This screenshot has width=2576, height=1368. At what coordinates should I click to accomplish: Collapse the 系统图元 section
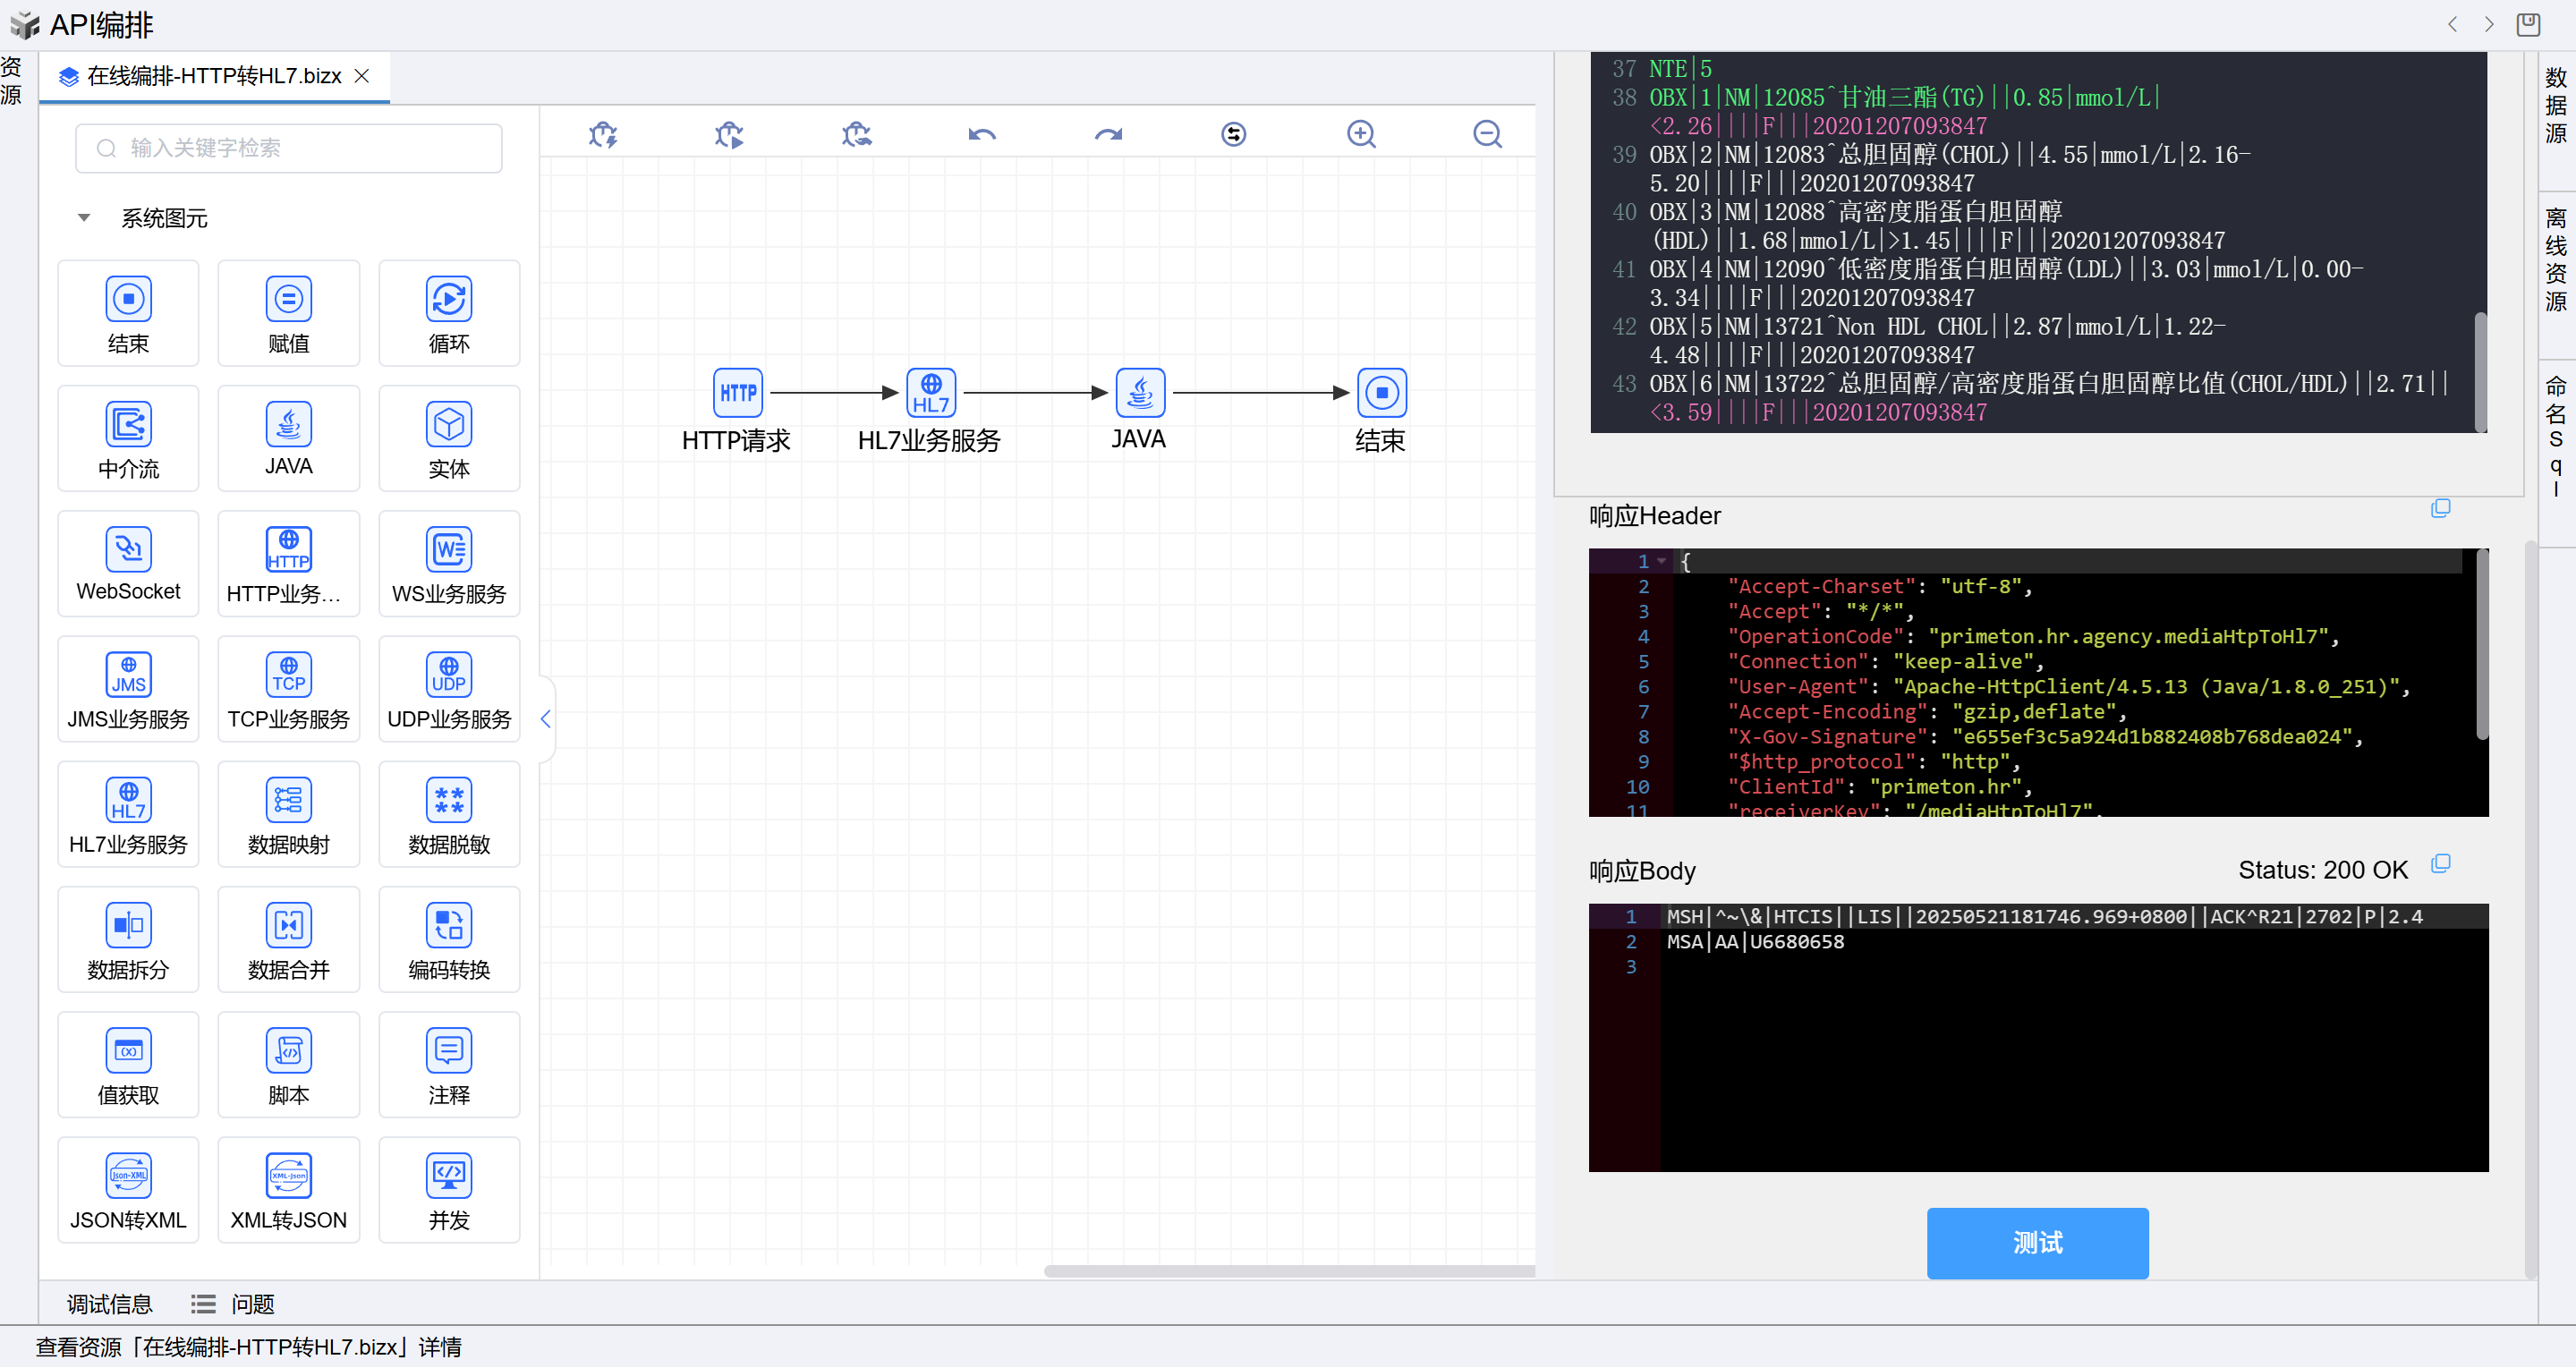pyautogui.click(x=84, y=218)
